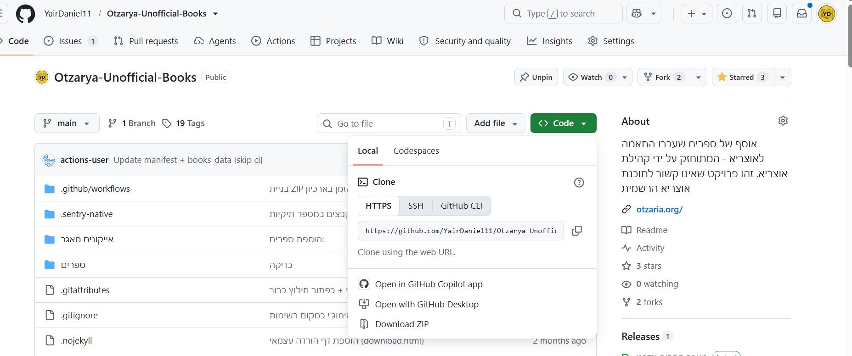View the 2 forks link

pyautogui.click(x=642, y=302)
